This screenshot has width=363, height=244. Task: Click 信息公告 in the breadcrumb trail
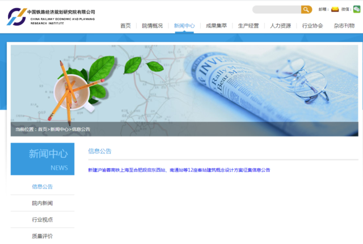pos(81,129)
